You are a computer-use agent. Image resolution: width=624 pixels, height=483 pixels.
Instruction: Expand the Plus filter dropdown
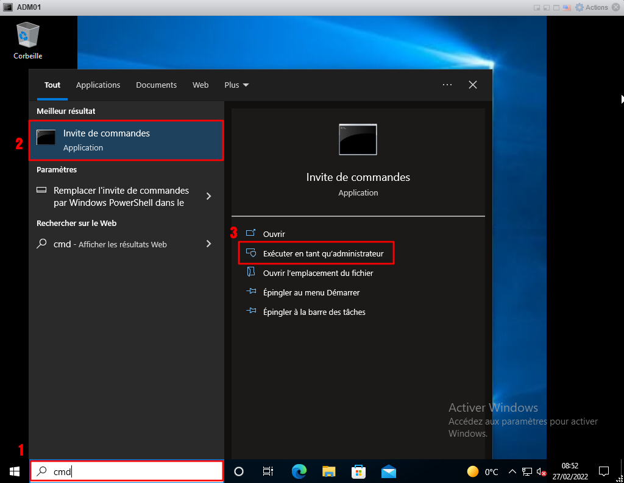236,85
